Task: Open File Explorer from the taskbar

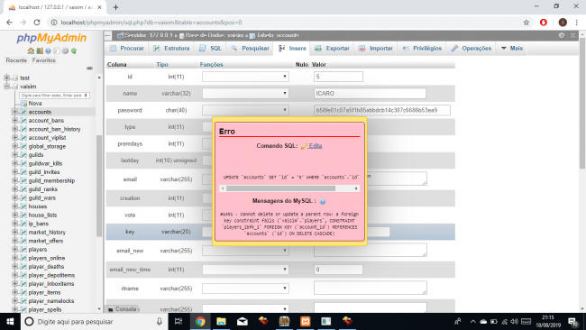Action: point(221,321)
